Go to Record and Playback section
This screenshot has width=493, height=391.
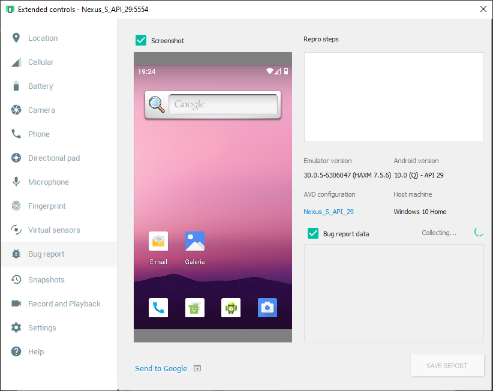tap(64, 303)
